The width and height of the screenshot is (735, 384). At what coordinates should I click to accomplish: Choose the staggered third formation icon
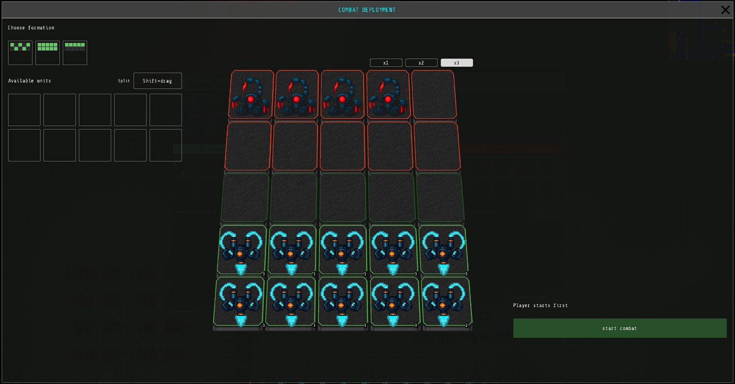click(x=75, y=52)
